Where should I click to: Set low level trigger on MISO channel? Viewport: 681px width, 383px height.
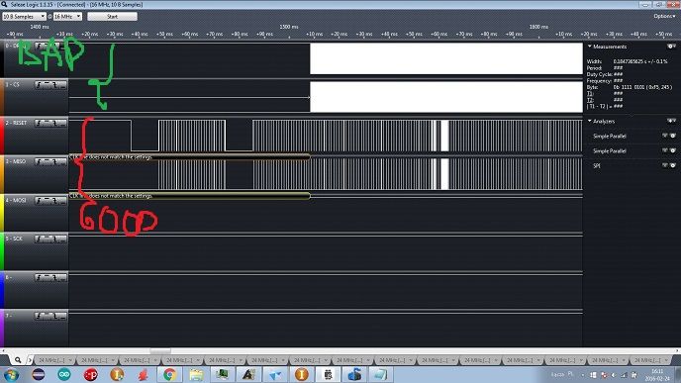62,162
